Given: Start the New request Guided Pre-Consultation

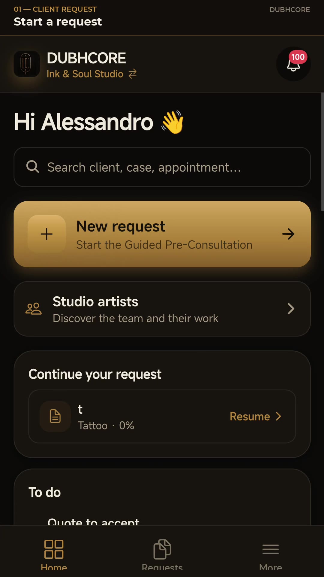Looking at the screenshot, I should pos(162,234).
